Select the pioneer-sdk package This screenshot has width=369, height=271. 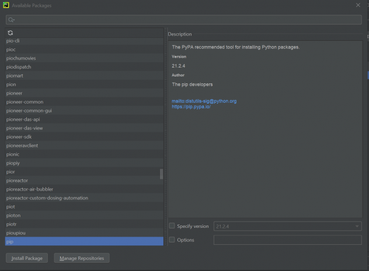(84, 137)
